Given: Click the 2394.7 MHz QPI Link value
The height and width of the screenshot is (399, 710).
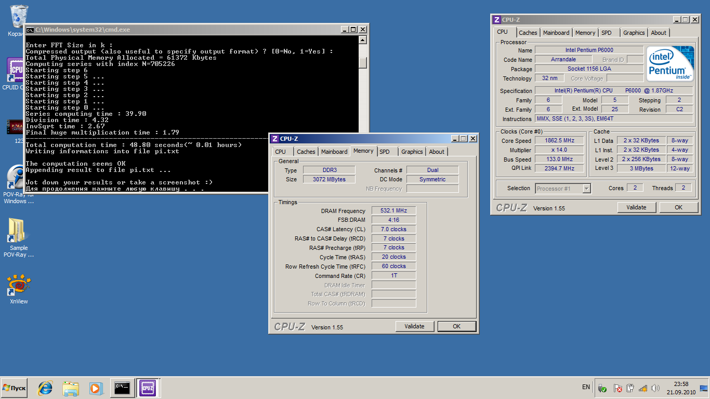Looking at the screenshot, I should click(559, 168).
